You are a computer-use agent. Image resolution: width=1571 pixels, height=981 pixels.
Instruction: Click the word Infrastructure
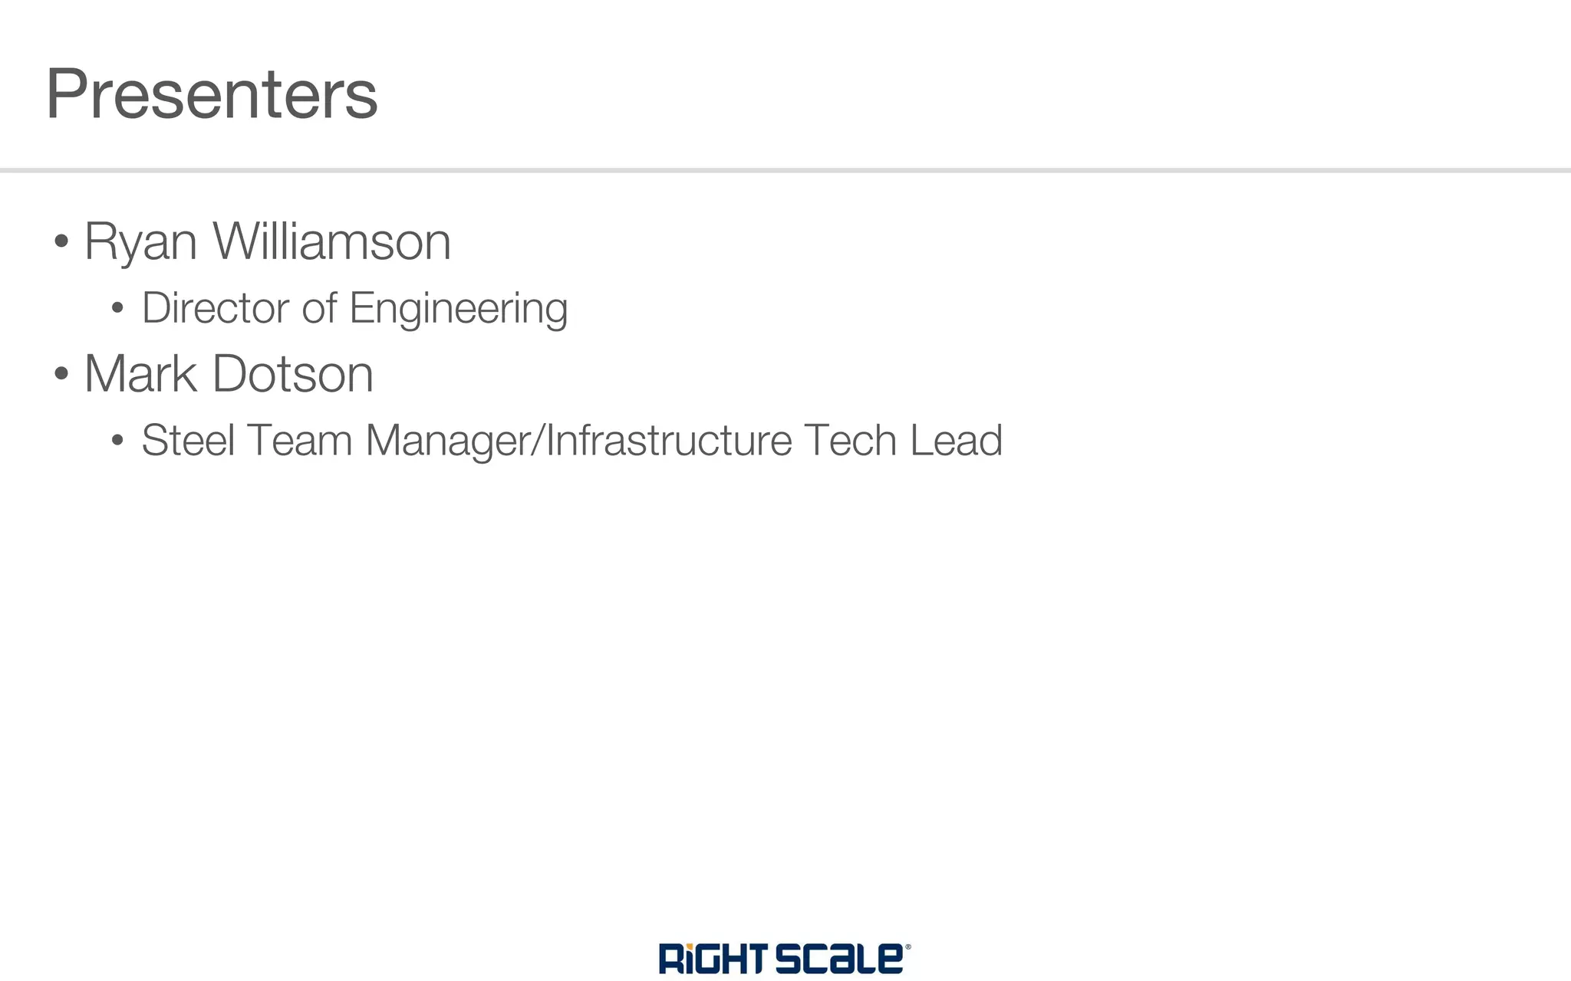click(x=668, y=441)
